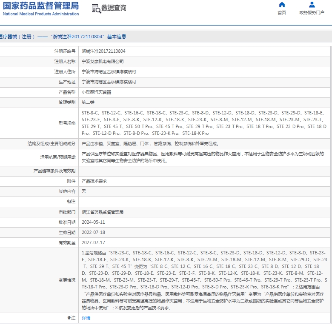The image size is (332, 325).
Task: Click the 国家药品监督管理局 logo
Action: coord(41,9)
